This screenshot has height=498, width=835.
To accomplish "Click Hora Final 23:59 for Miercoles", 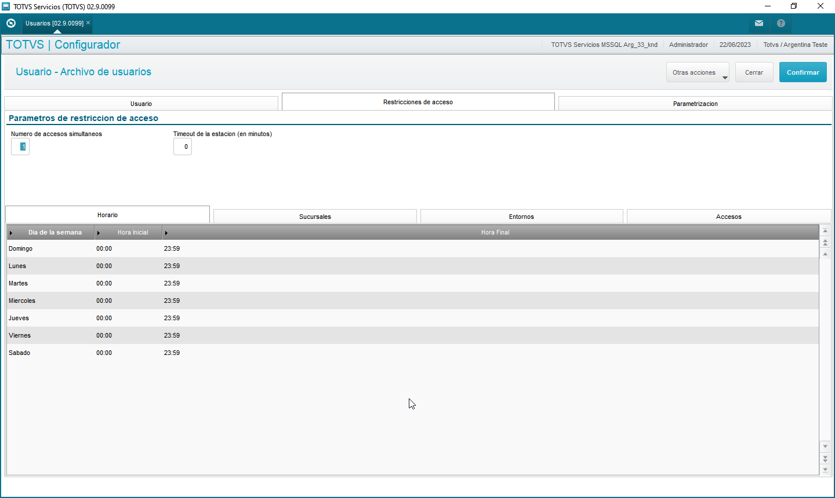I will [x=172, y=301].
